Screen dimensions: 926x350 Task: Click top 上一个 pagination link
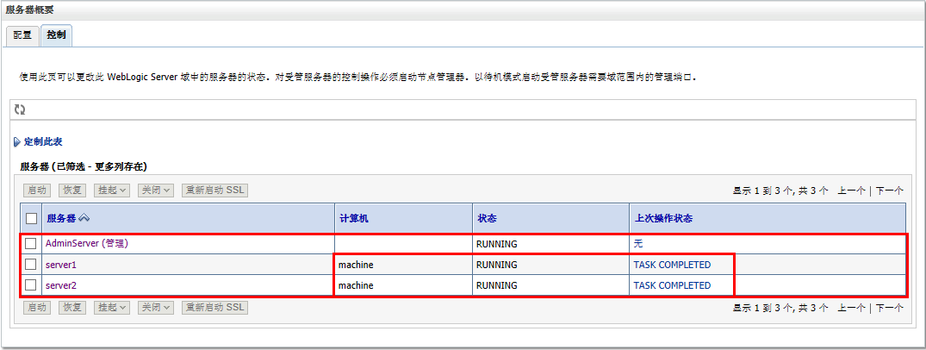852,191
